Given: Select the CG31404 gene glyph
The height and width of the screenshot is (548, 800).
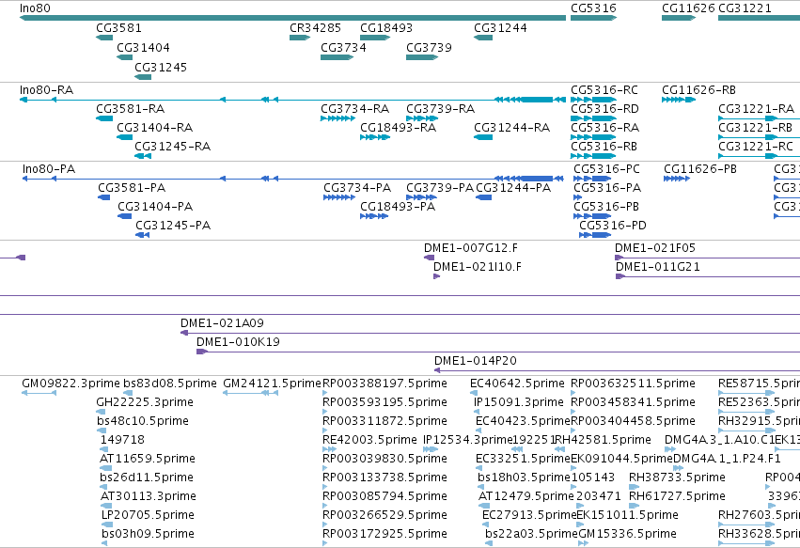Looking at the screenshot, I should coord(124,57).
